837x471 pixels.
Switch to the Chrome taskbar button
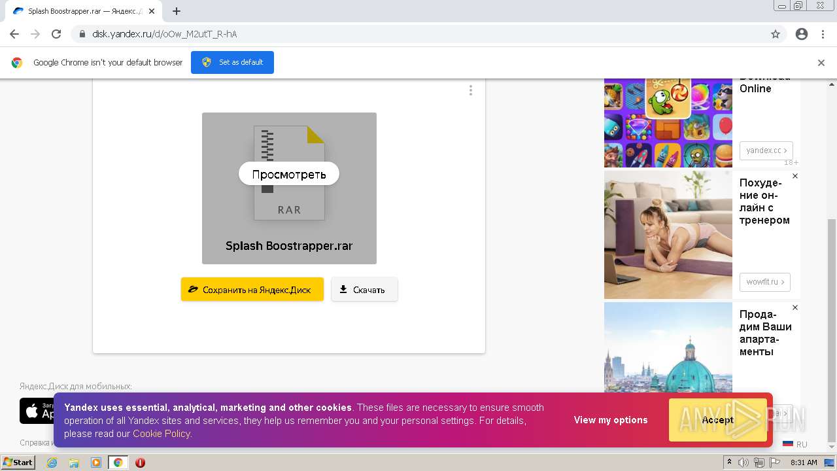tap(118, 462)
